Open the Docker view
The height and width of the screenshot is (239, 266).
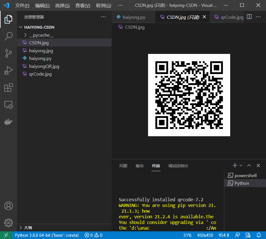9,121
